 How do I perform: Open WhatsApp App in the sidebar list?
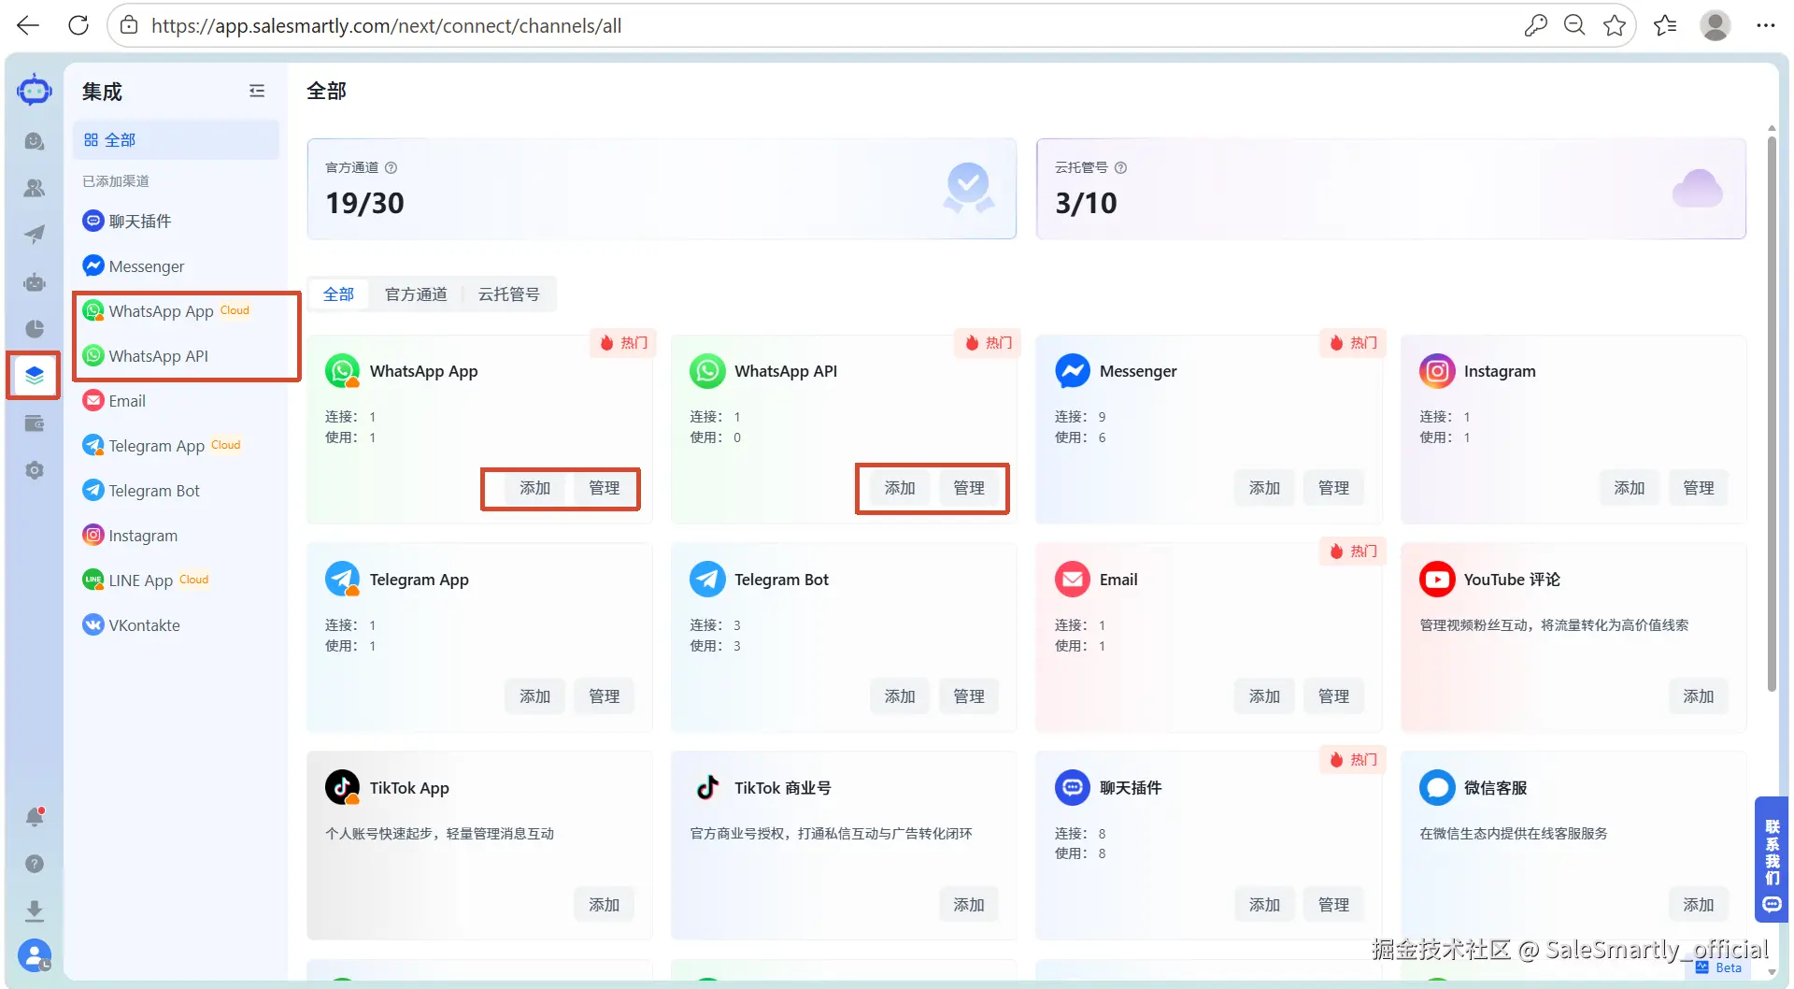coord(176,311)
